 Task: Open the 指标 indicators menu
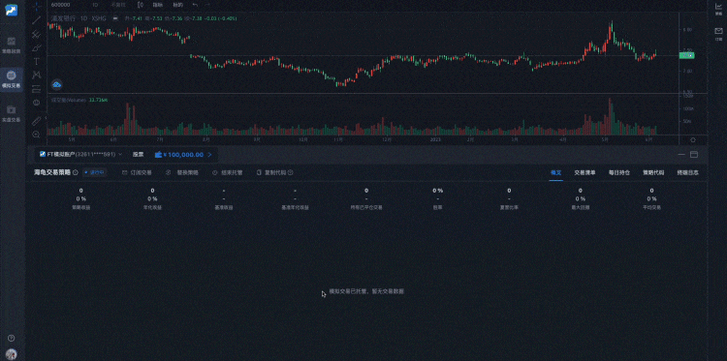tap(158, 5)
